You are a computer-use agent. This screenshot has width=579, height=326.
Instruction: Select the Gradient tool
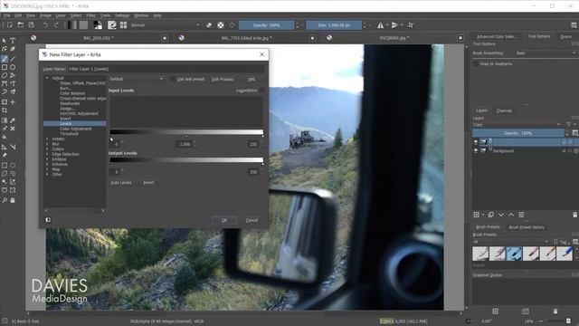tap(5, 120)
